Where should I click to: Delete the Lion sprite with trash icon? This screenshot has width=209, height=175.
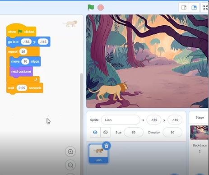107,146
